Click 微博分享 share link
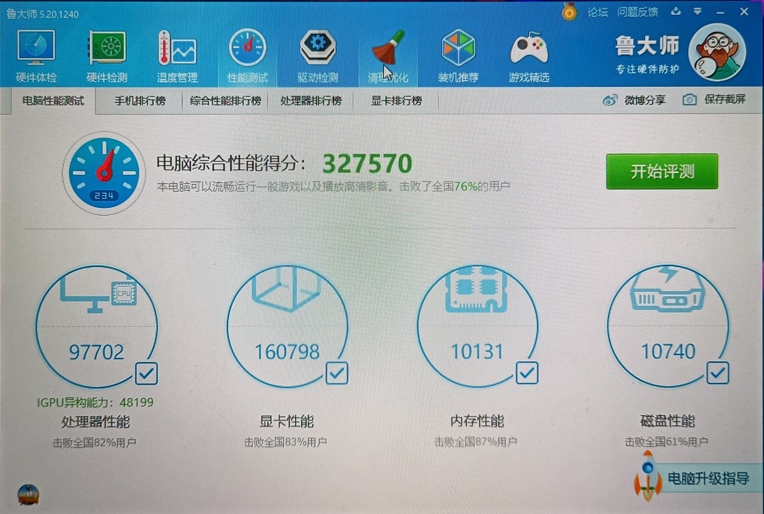This screenshot has width=764, height=514. coord(635,100)
